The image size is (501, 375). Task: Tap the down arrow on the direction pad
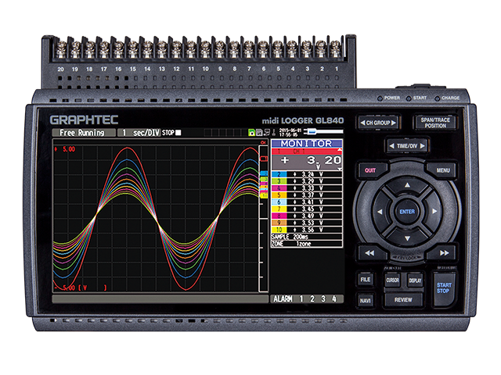tap(407, 238)
